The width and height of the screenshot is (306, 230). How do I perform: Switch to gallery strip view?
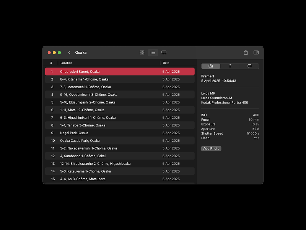click(164, 53)
